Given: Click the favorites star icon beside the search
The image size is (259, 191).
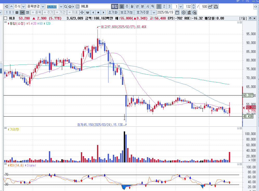Looking at the screenshot, I should (x=70, y=6).
